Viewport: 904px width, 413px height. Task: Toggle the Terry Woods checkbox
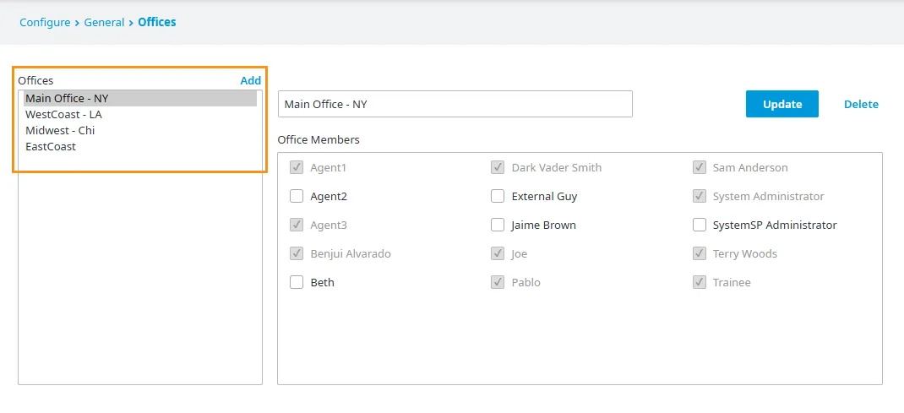[700, 254]
